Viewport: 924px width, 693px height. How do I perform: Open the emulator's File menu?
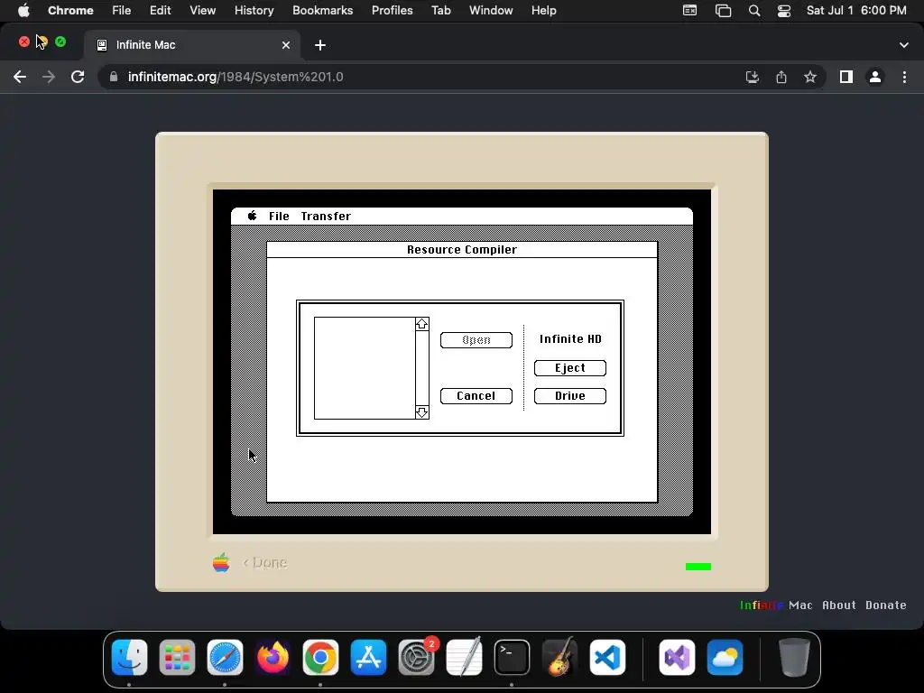(x=280, y=217)
